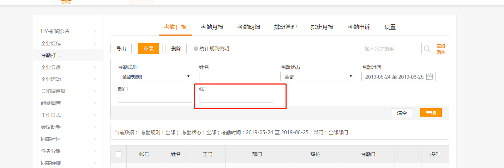
Task: Focus the 姓名 input field
Action: [x=236, y=76]
